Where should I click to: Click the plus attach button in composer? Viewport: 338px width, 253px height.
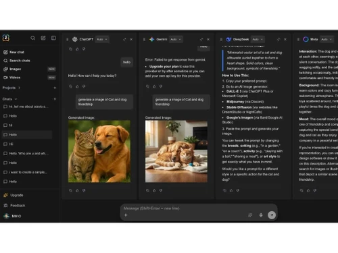(126, 215)
